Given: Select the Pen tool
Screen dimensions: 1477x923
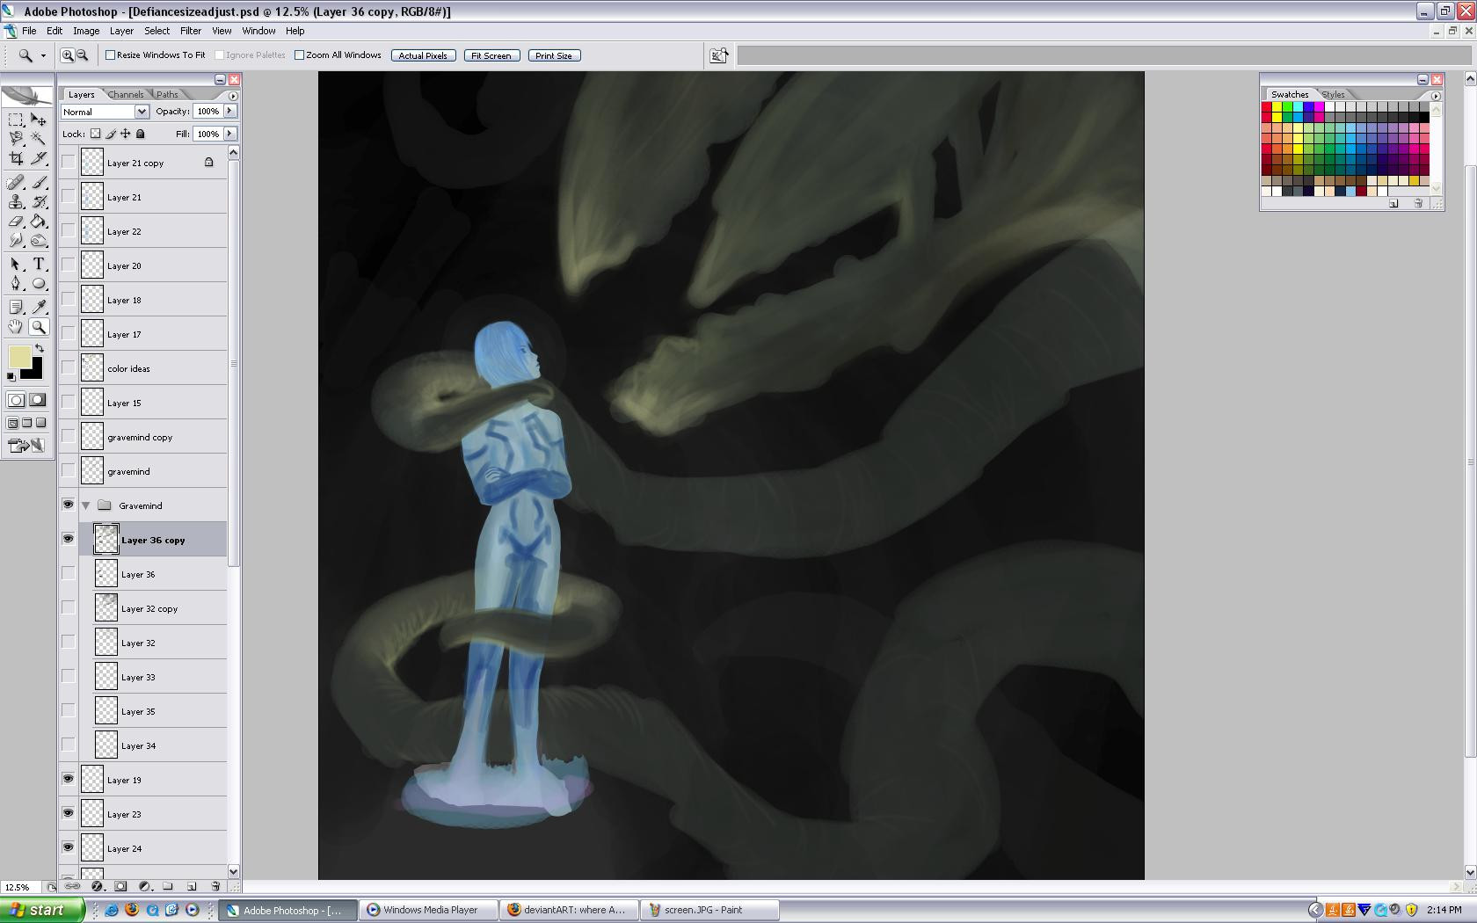Looking at the screenshot, I should click(x=16, y=284).
